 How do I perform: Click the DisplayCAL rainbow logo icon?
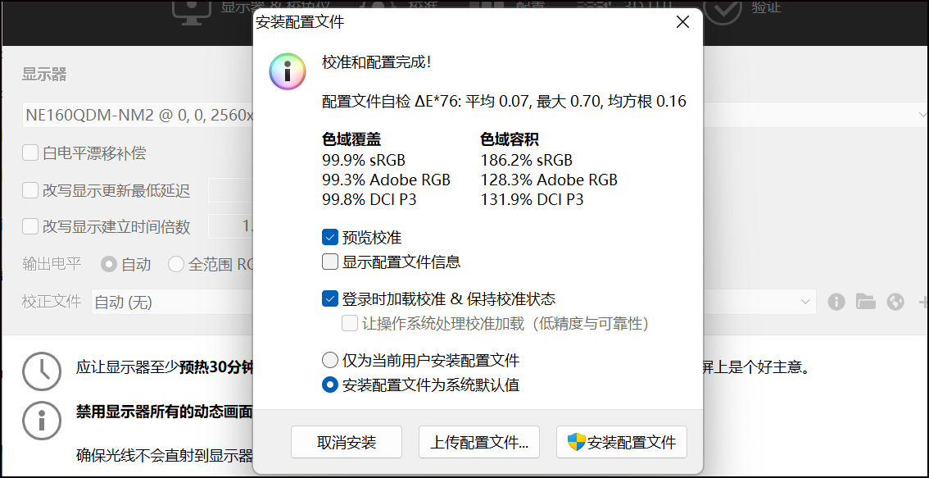(x=287, y=71)
